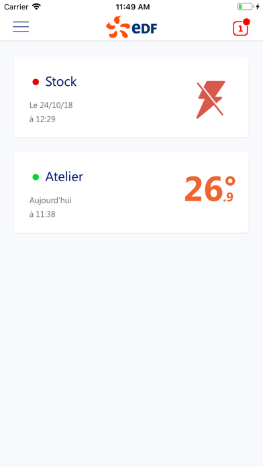Tap the red dot on notification badge
The image size is (263, 467).
[x=247, y=21]
